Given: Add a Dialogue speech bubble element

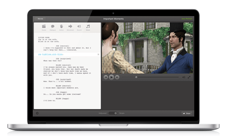Looking at the screenshot, I should (x=53, y=28).
